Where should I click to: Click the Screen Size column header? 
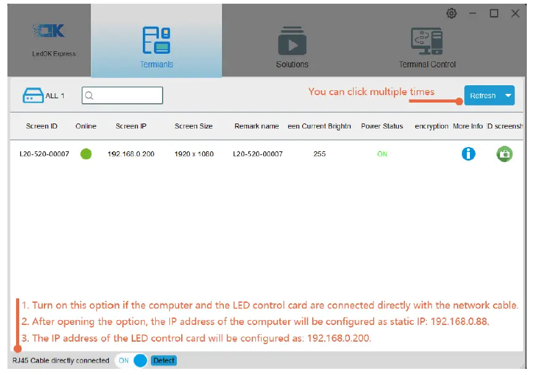tap(194, 126)
